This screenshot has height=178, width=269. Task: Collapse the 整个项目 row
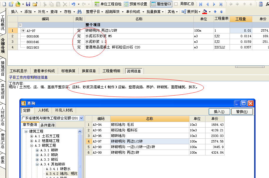[20, 25]
